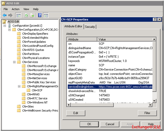Click the dialog's question mark help button
Image resolution: width=164 pixels, height=131 pixels.
click(155, 20)
